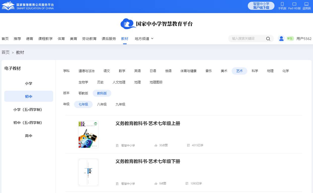Open the 课后服务 navigation item

(109, 39)
